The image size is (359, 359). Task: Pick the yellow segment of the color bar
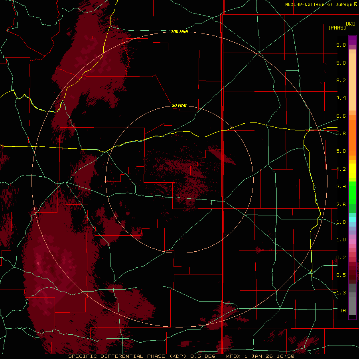point(352,171)
